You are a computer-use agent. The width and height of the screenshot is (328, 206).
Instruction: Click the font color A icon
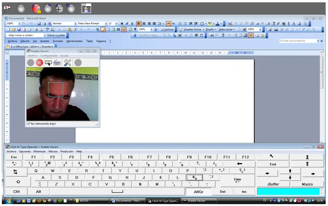[218, 24]
